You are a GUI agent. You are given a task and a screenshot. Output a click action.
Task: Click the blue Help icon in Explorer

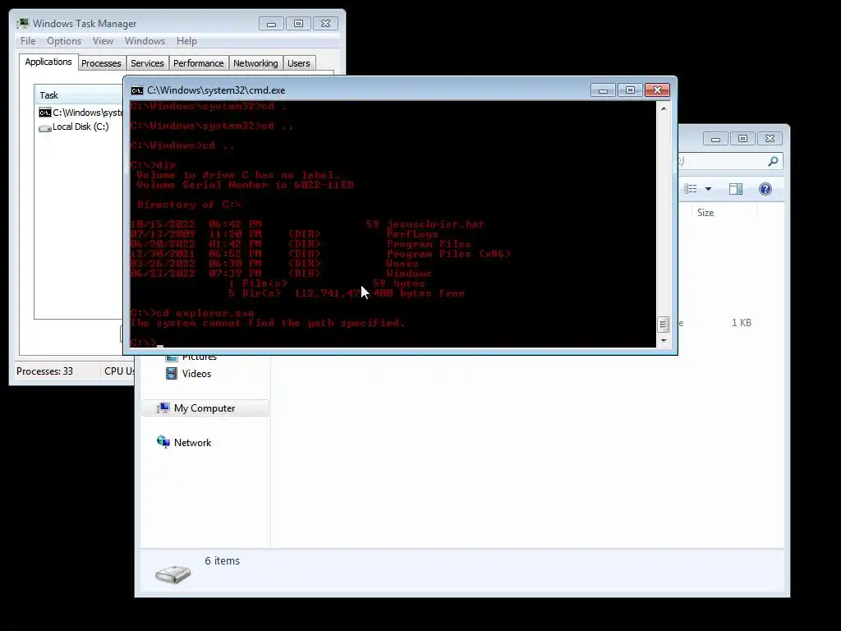pos(765,189)
